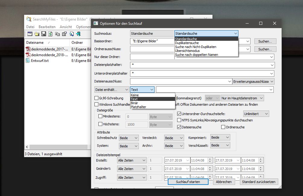Toggle the Ordnersuche checkbox
The image size is (303, 196).
point(223,127)
